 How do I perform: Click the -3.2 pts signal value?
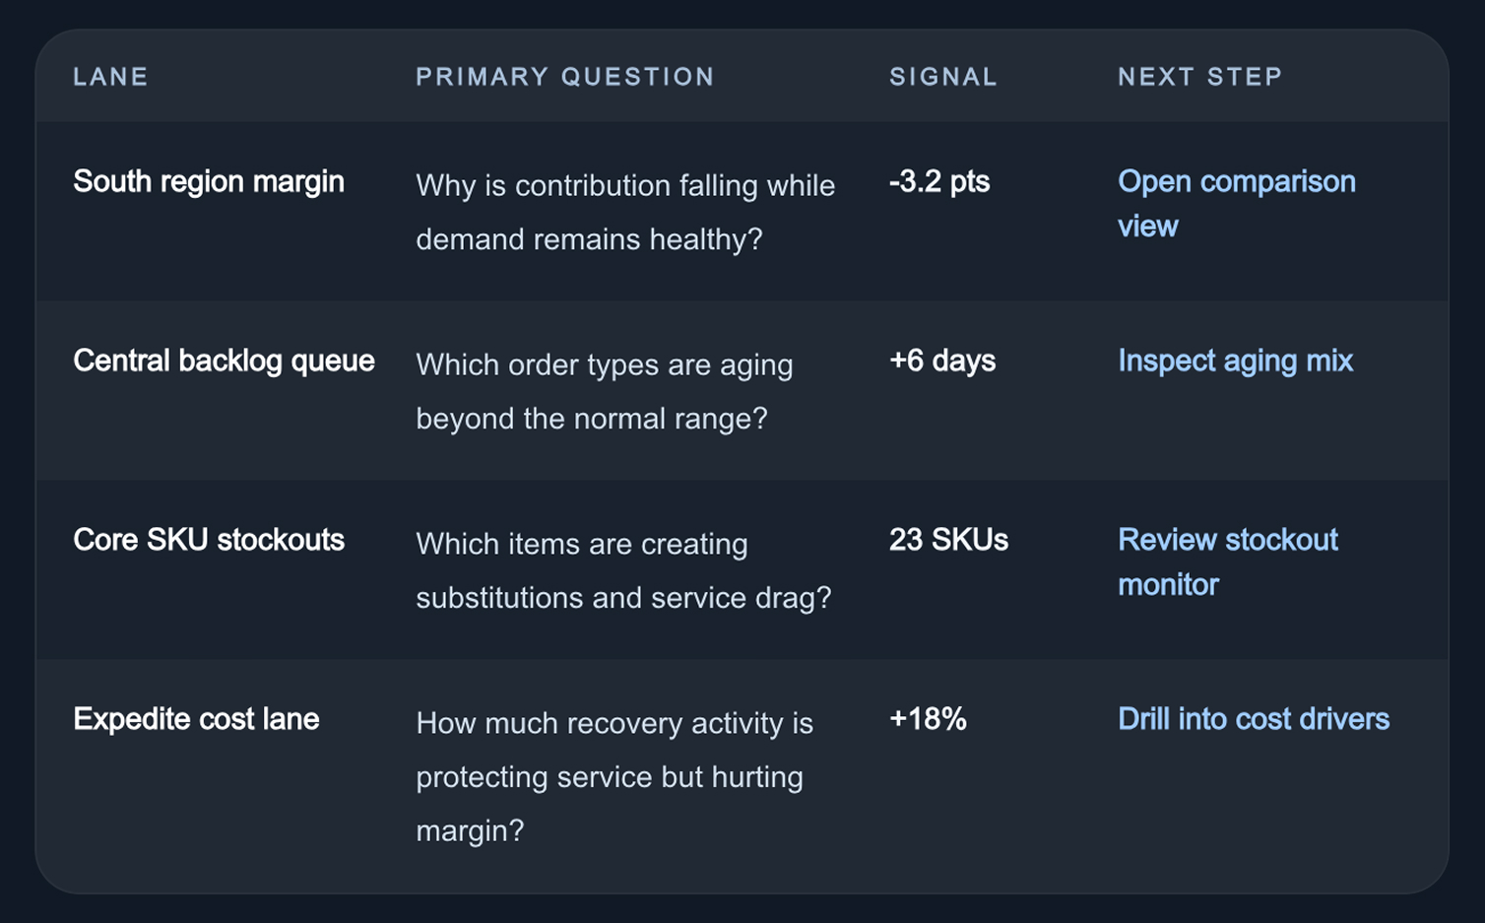939,181
